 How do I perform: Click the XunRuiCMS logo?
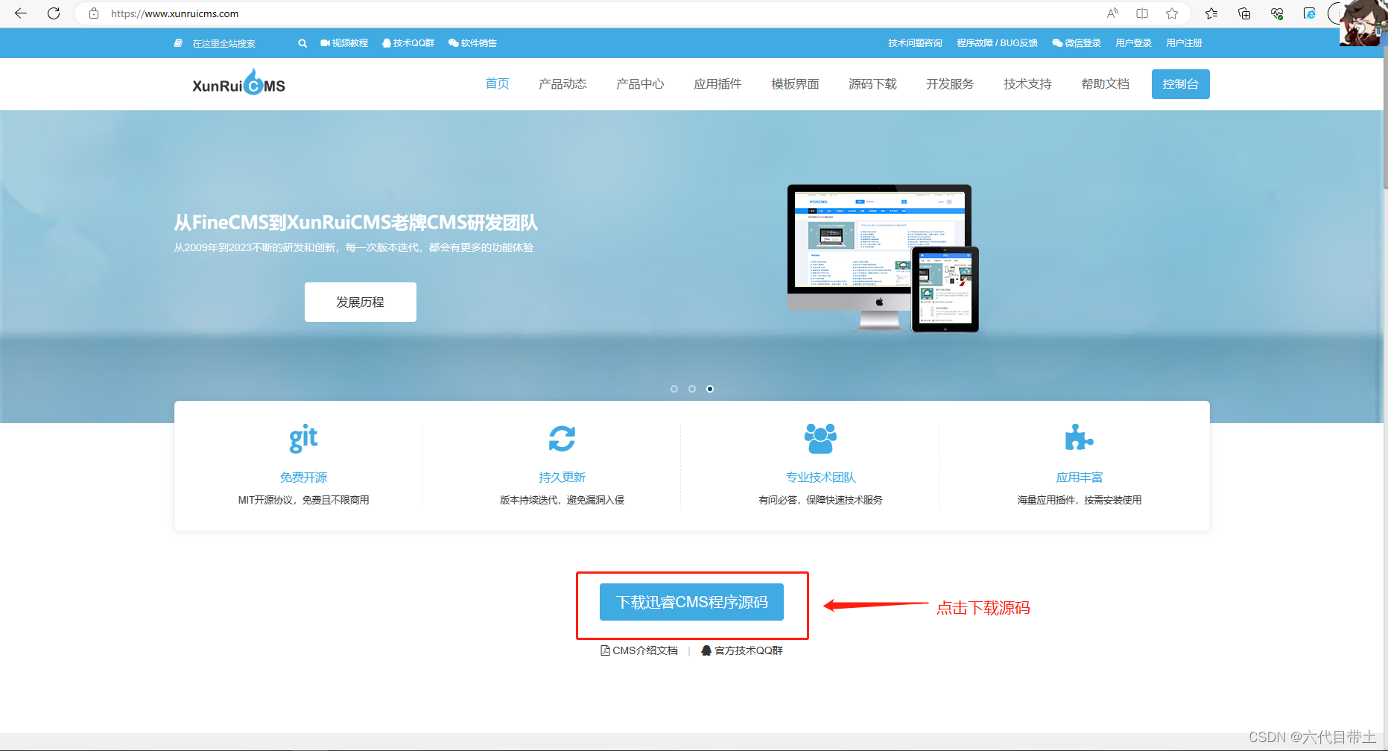[x=238, y=83]
